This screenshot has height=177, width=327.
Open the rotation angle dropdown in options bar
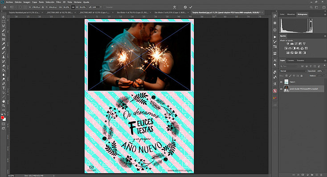(101, 7)
